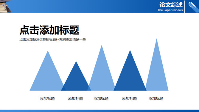
Task: Click the graduation cap and books image
Action: click(x=6, y=6)
